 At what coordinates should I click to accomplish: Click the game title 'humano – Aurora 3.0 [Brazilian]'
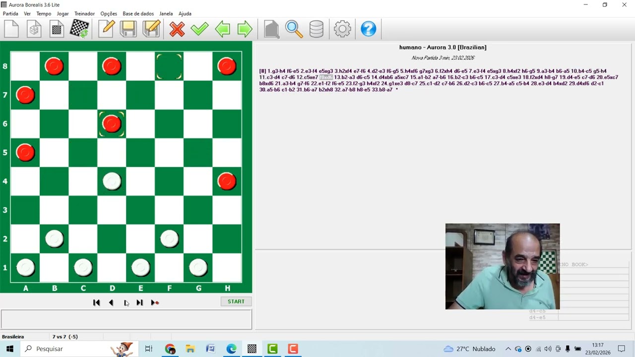pyautogui.click(x=443, y=47)
